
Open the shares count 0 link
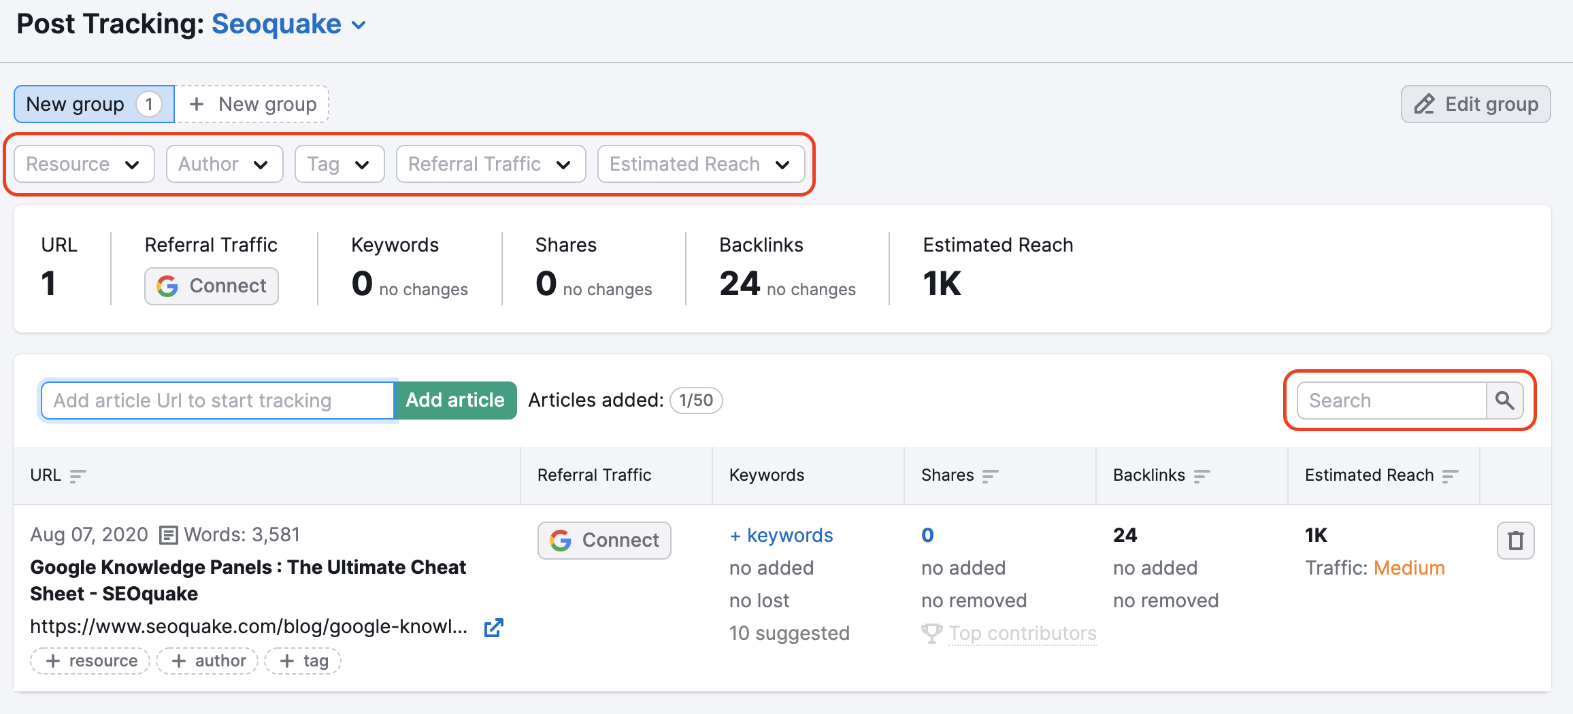[x=927, y=535]
